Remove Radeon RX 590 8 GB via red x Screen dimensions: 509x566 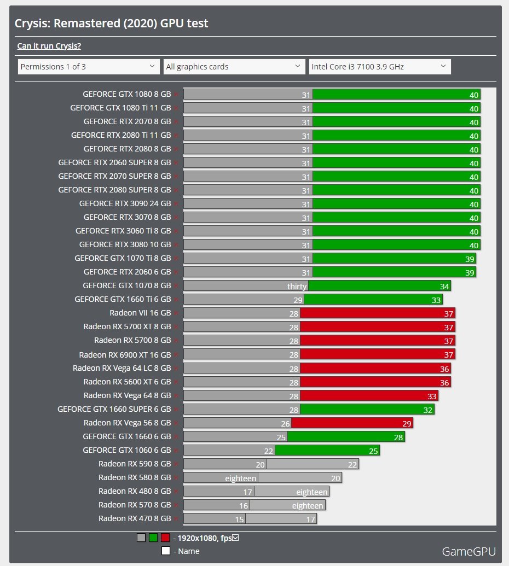[x=176, y=464]
